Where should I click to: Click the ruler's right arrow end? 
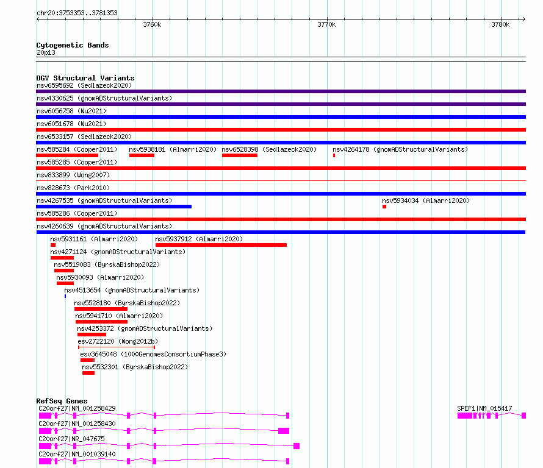pos(524,19)
